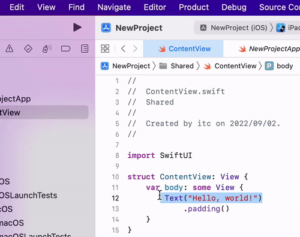Select the jectApp file in navigator
This screenshot has height=237, width=300.
(15, 99)
